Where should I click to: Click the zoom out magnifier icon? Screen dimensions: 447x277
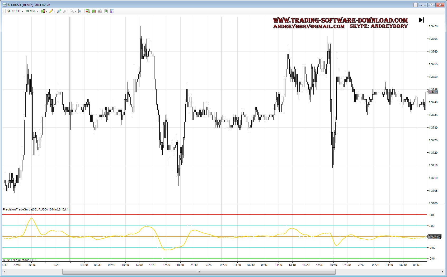pyautogui.click(x=65, y=11)
